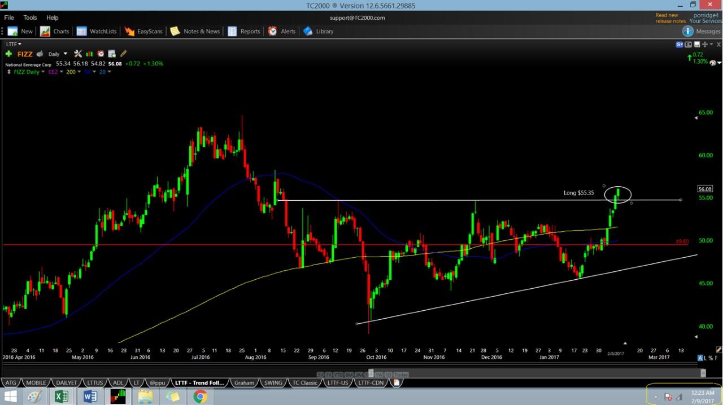Expand the Daily timeframe dropdown
723x405 pixels.
66,54
